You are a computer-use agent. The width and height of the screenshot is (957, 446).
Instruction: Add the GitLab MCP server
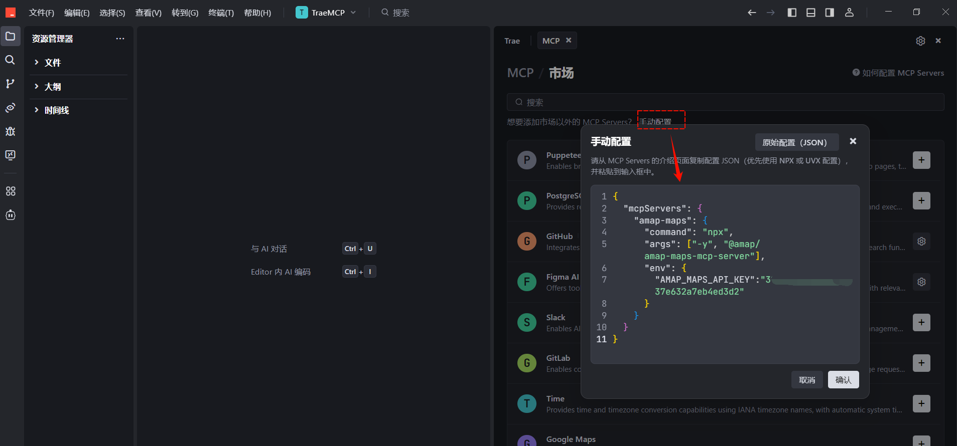[x=921, y=363]
